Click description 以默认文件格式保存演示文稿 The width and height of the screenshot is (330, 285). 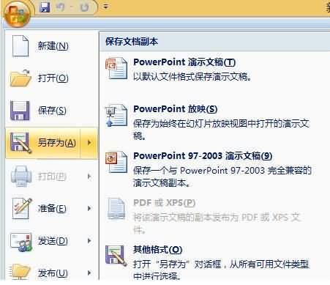pyautogui.click(x=192, y=77)
